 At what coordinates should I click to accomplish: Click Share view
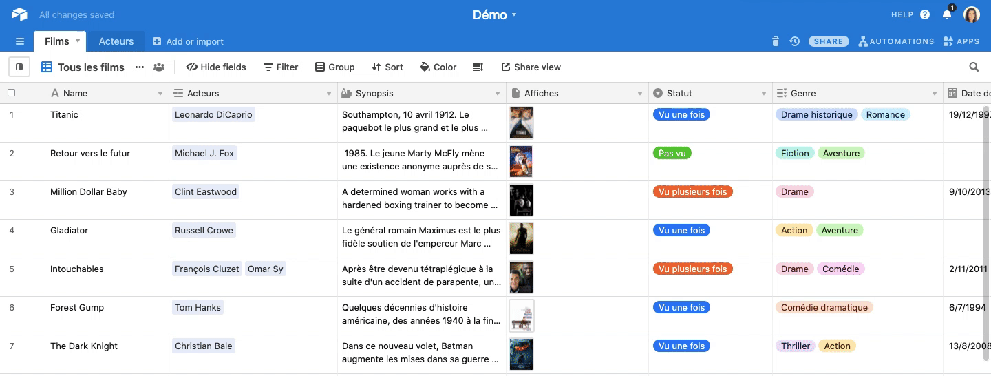click(x=531, y=67)
